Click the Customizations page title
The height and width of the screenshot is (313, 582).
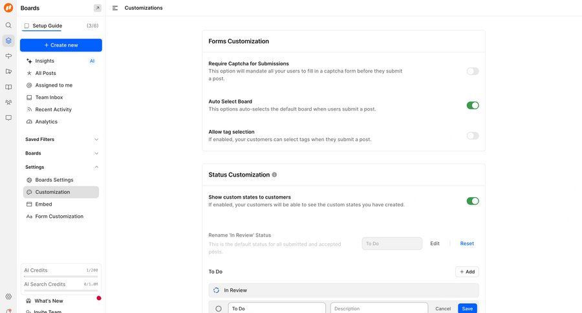pyautogui.click(x=144, y=8)
